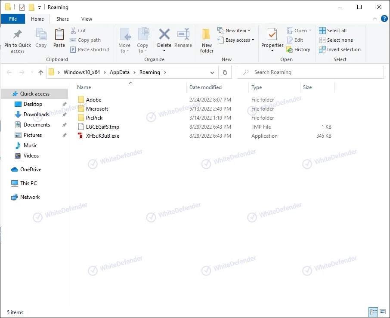Switch to large icons view in status bar
Viewport: 390px width, 318px height.
382,312
